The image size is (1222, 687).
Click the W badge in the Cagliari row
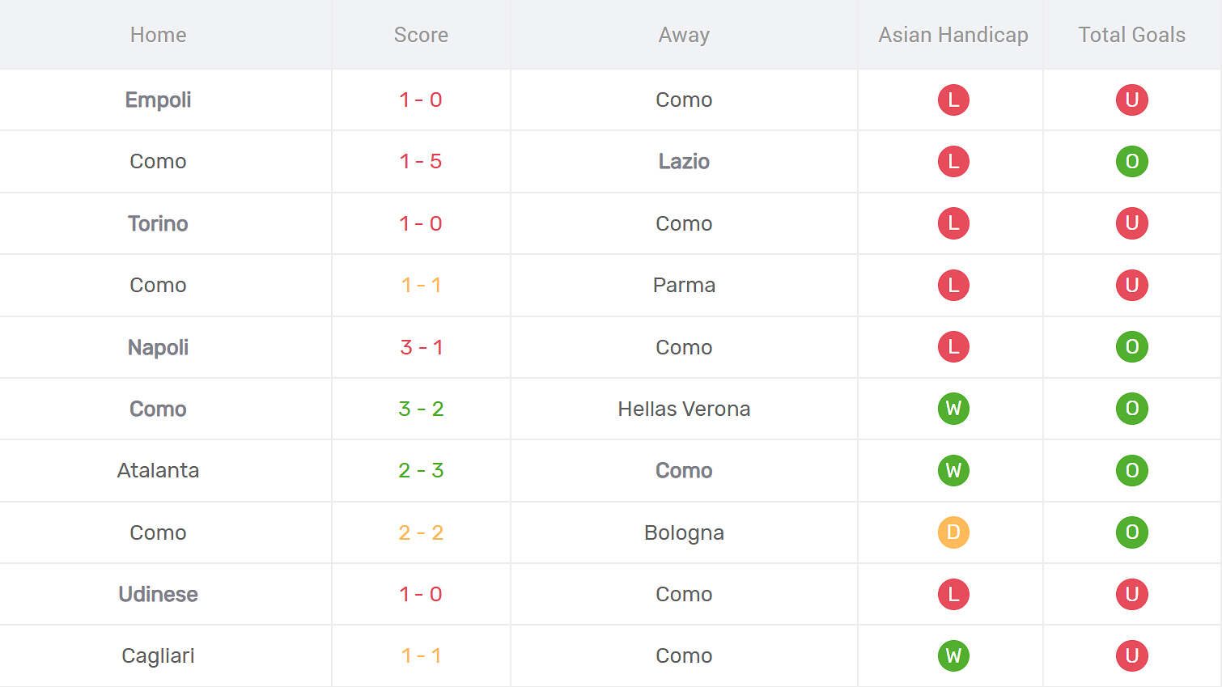point(953,655)
